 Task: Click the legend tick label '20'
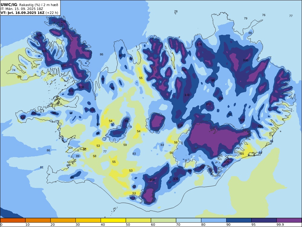[x=53, y=225]
